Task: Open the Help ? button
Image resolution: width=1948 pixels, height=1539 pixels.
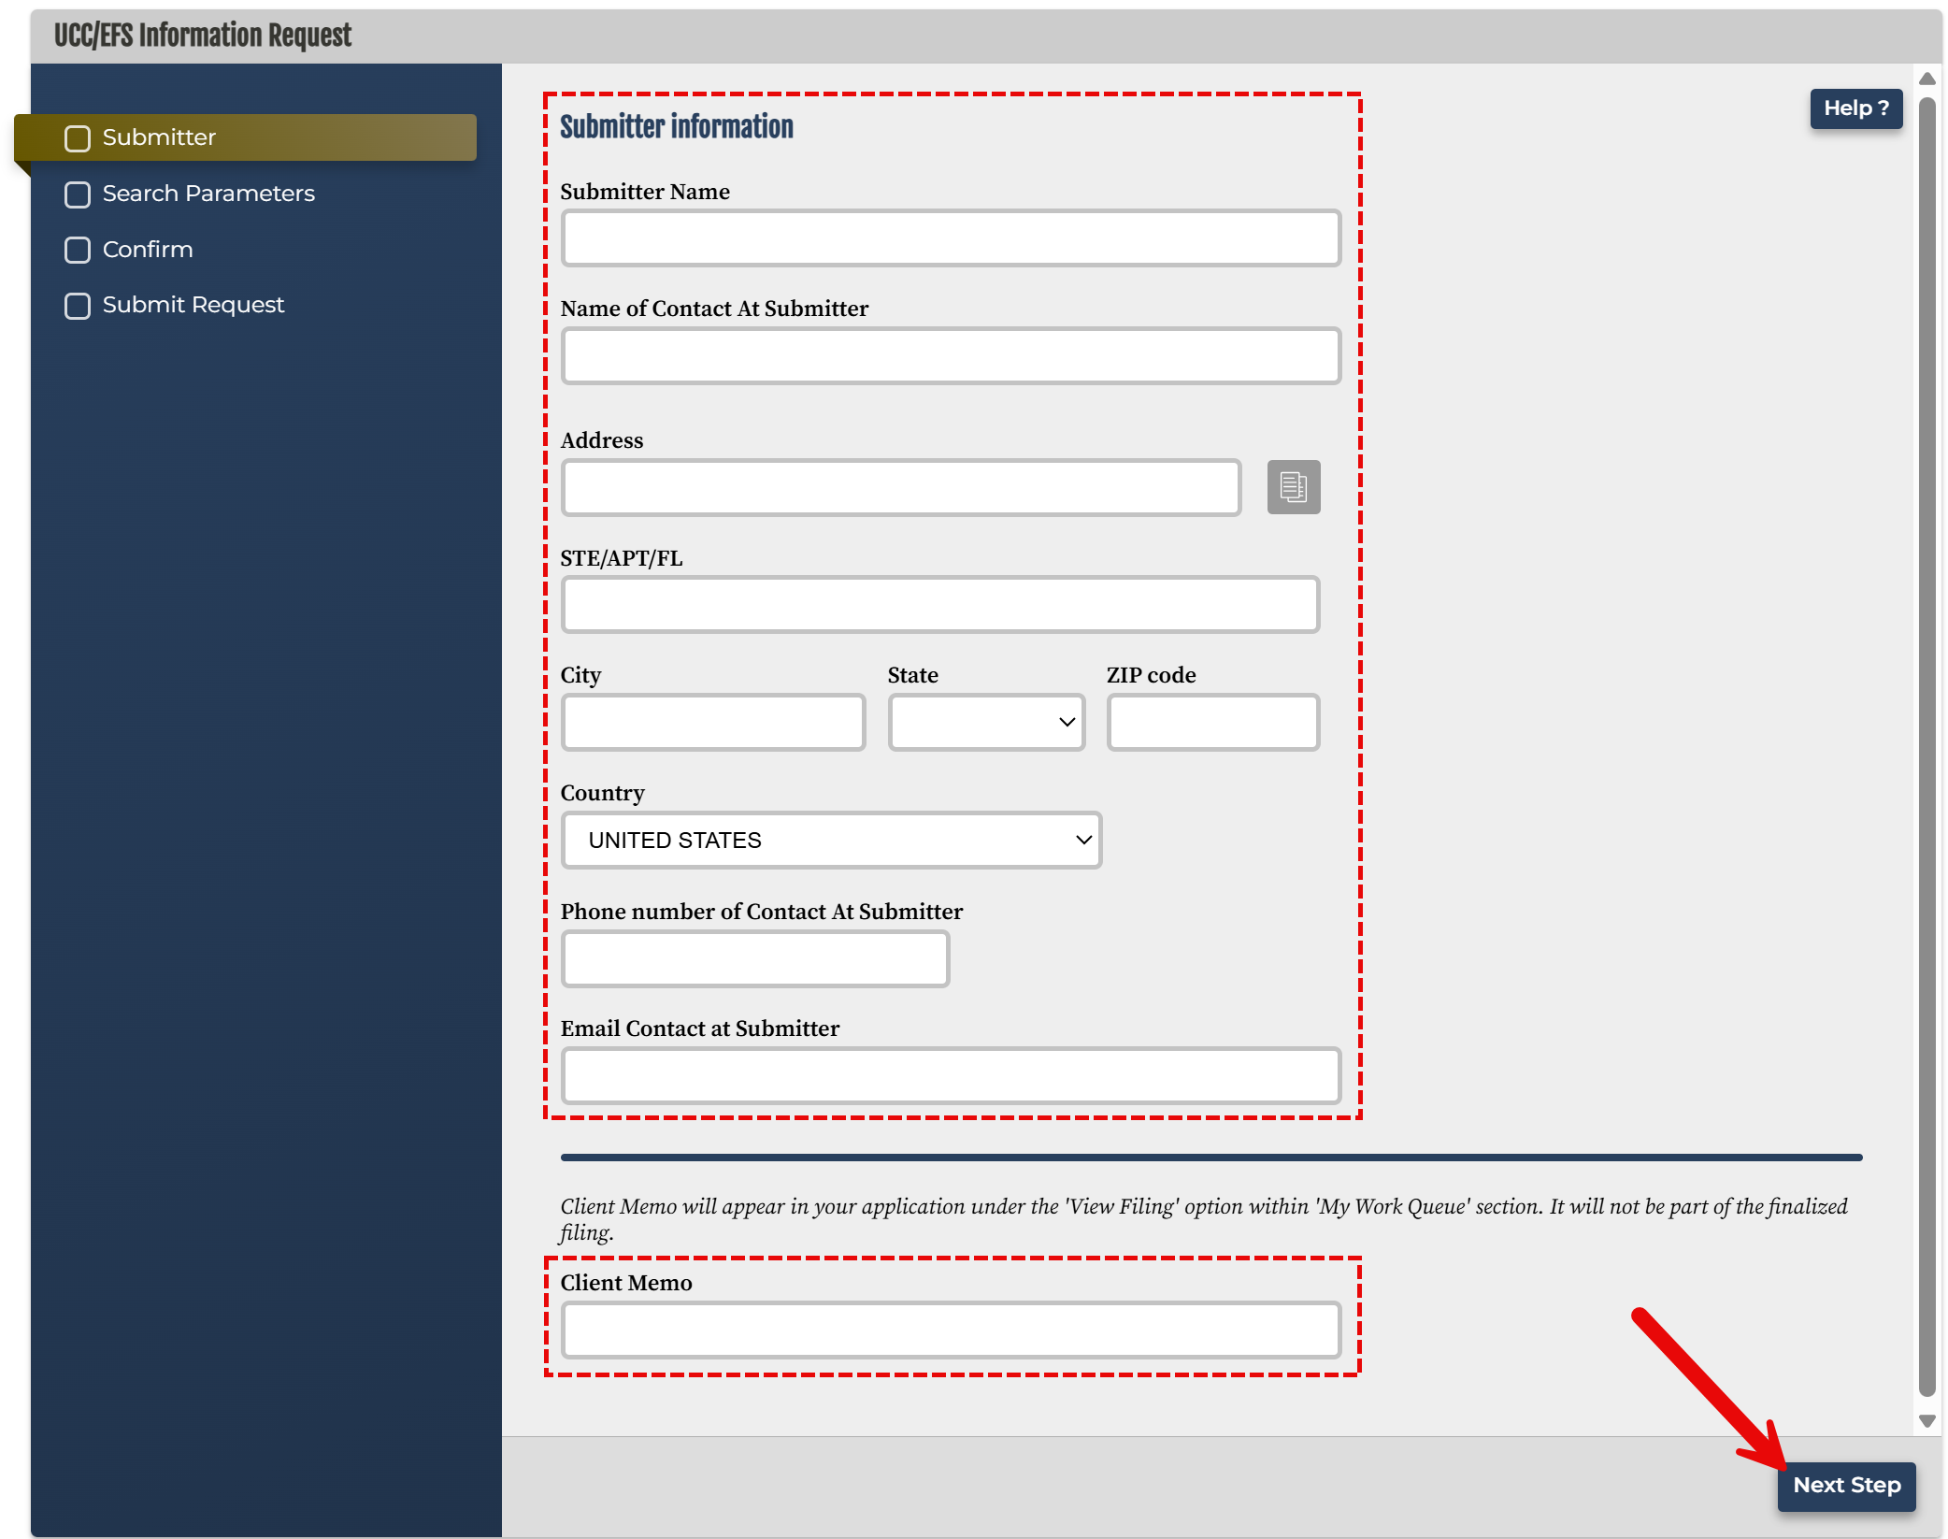Action: [1855, 108]
